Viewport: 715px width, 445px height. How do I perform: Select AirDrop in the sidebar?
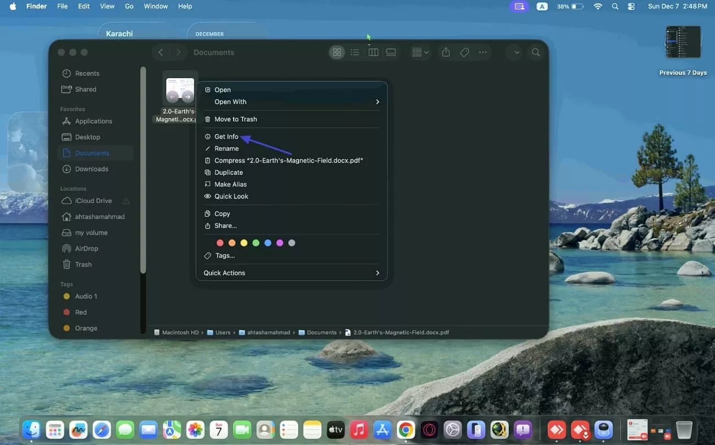coord(87,248)
